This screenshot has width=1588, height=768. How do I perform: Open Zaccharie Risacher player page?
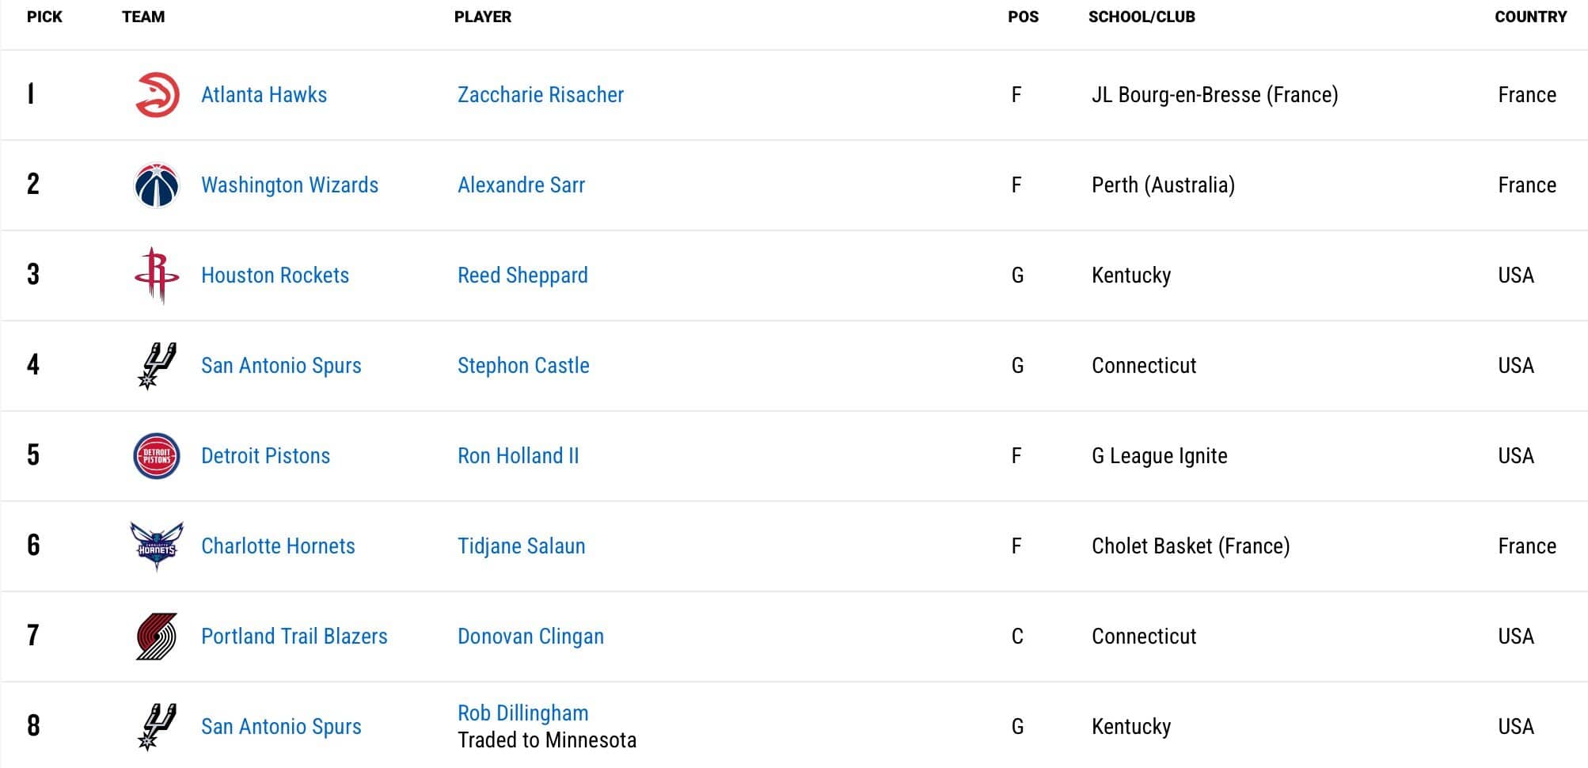tap(541, 95)
